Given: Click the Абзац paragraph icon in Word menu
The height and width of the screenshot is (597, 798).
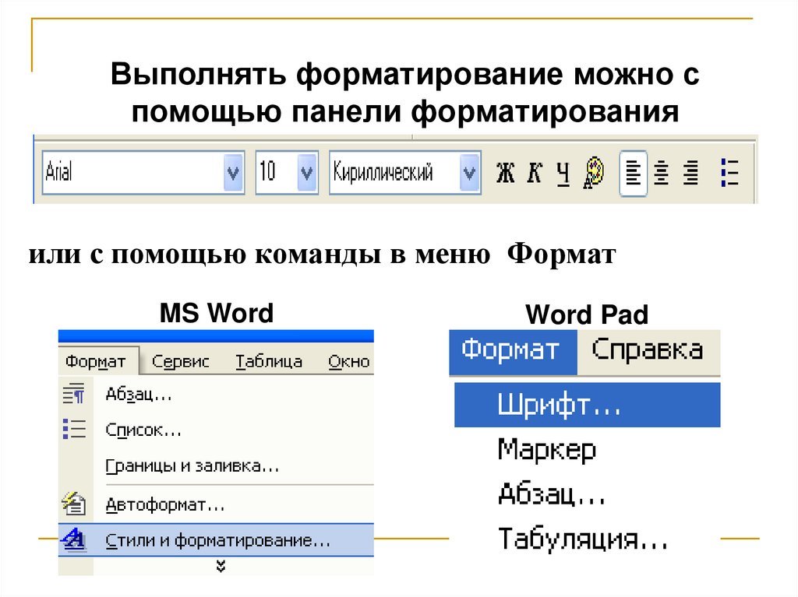Looking at the screenshot, I should pyautogui.click(x=74, y=395).
